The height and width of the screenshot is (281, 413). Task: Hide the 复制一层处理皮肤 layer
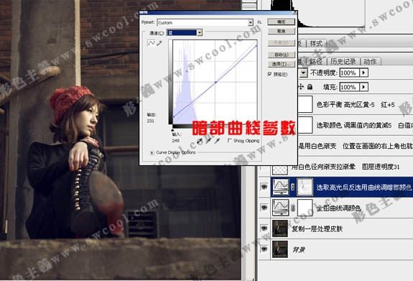coord(264,228)
